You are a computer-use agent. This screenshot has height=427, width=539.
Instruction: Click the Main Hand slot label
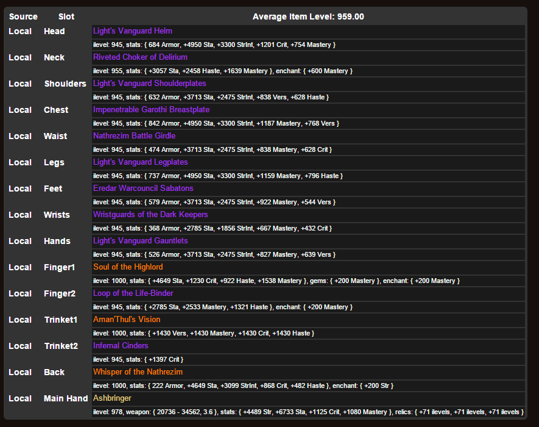(66, 398)
